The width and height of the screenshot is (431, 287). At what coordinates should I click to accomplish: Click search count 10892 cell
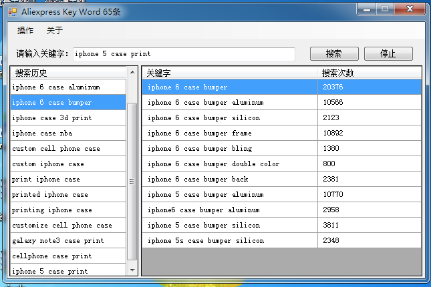(x=369, y=133)
